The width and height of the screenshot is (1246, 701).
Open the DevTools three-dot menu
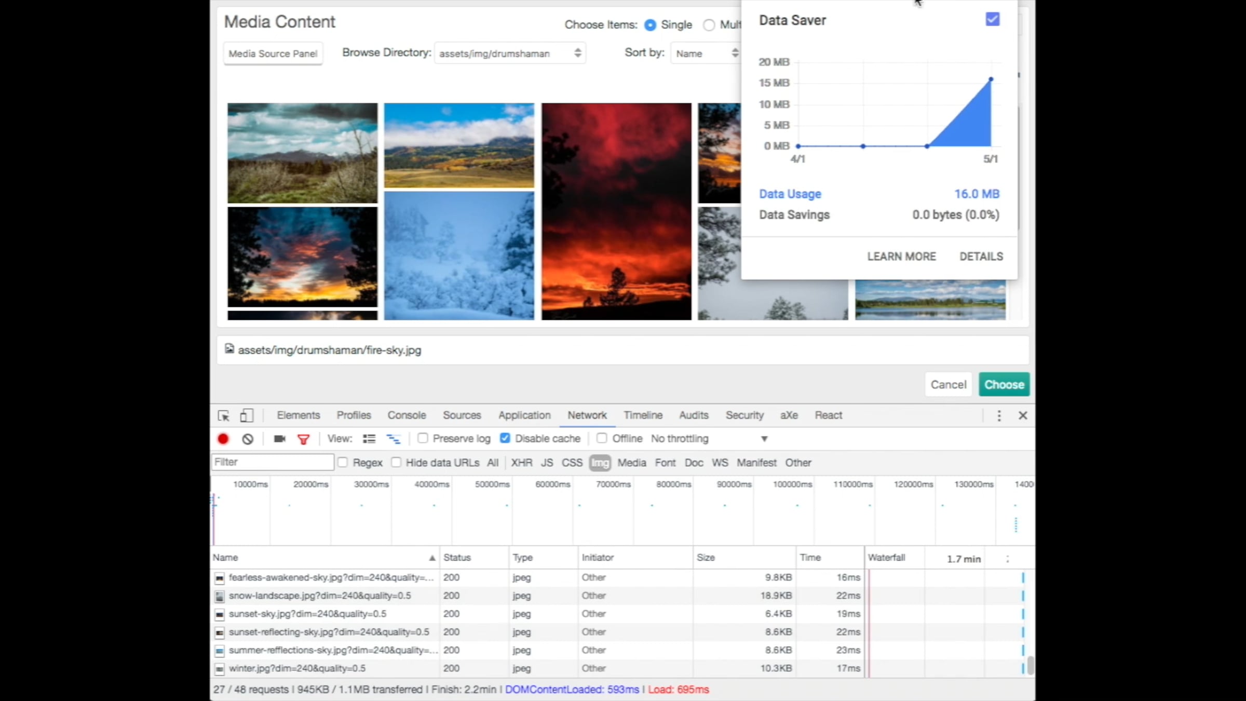point(999,415)
